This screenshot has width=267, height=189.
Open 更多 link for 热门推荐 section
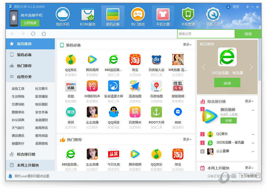pos(187,139)
